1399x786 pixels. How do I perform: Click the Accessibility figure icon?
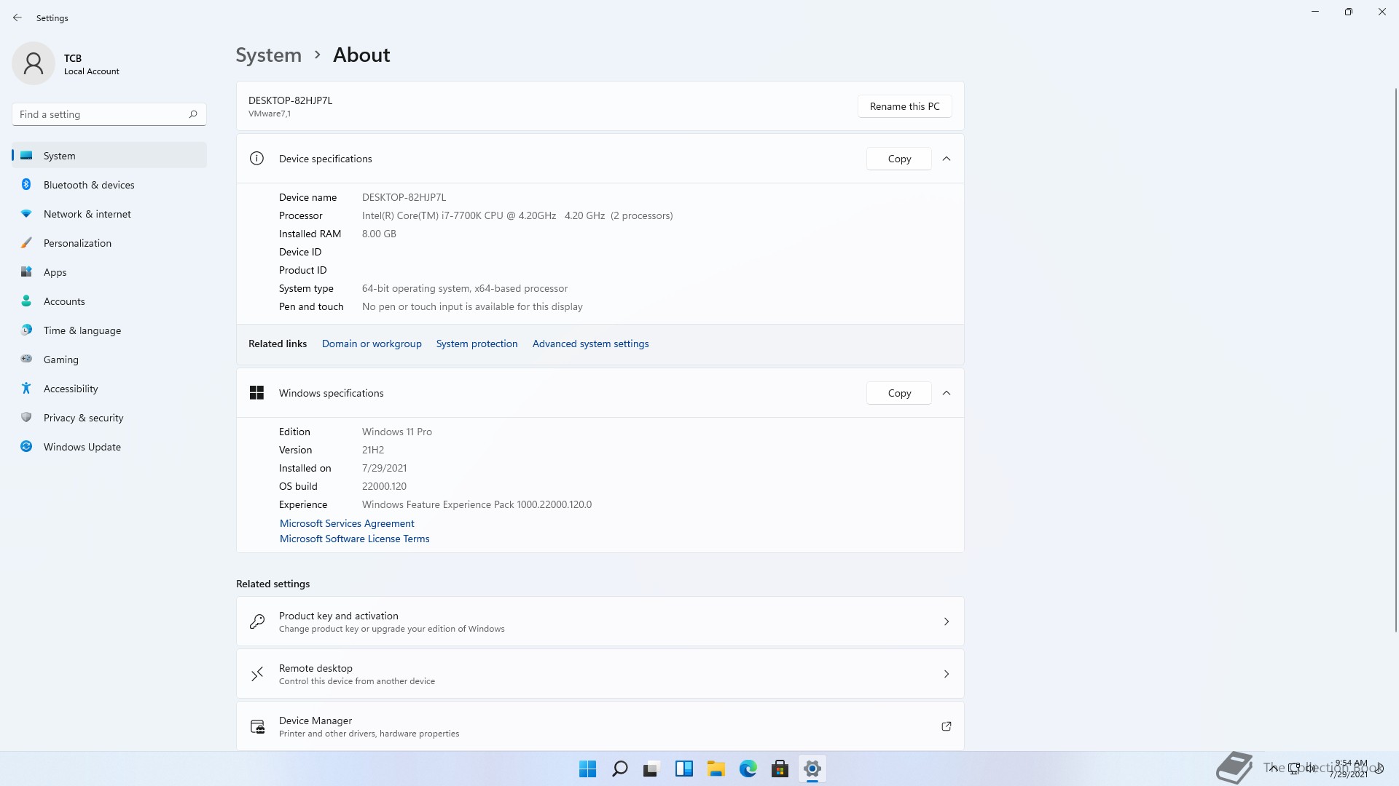[26, 389]
